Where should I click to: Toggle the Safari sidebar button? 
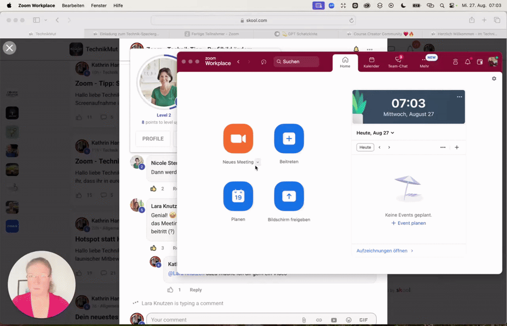36,20
